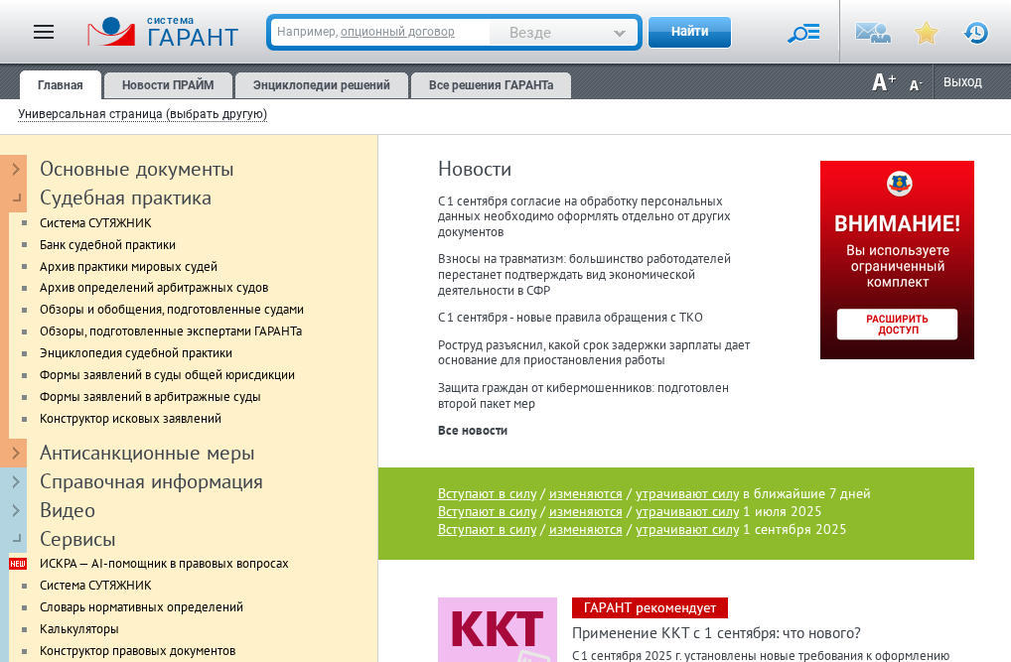Open Конструктор правовых документов
The image size is (1011, 662).
point(137,651)
